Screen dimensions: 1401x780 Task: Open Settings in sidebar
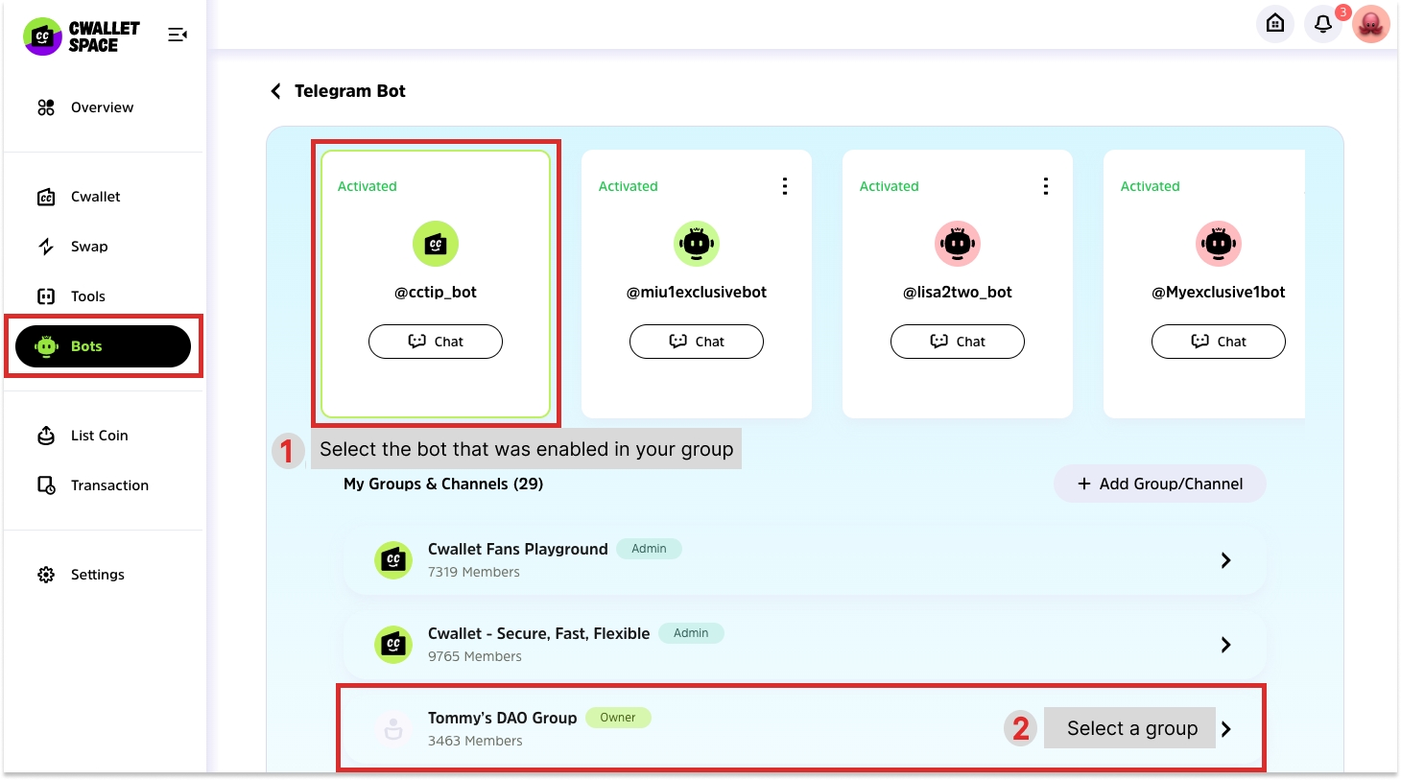[97, 575]
